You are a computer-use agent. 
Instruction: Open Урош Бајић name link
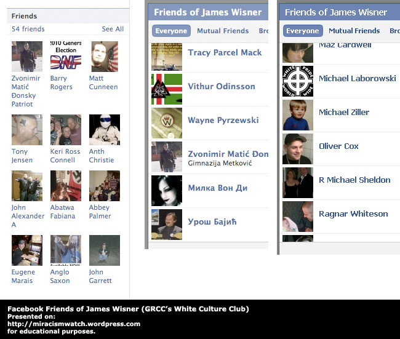pos(212,221)
